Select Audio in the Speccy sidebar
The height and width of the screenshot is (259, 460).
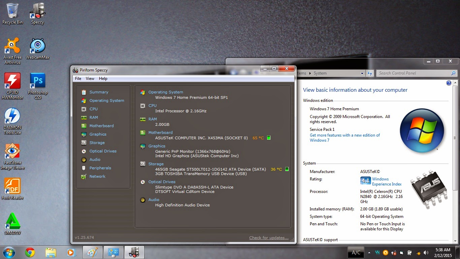(95, 160)
